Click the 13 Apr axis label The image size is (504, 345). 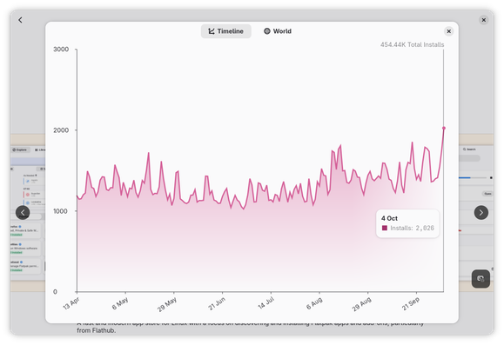click(x=71, y=303)
